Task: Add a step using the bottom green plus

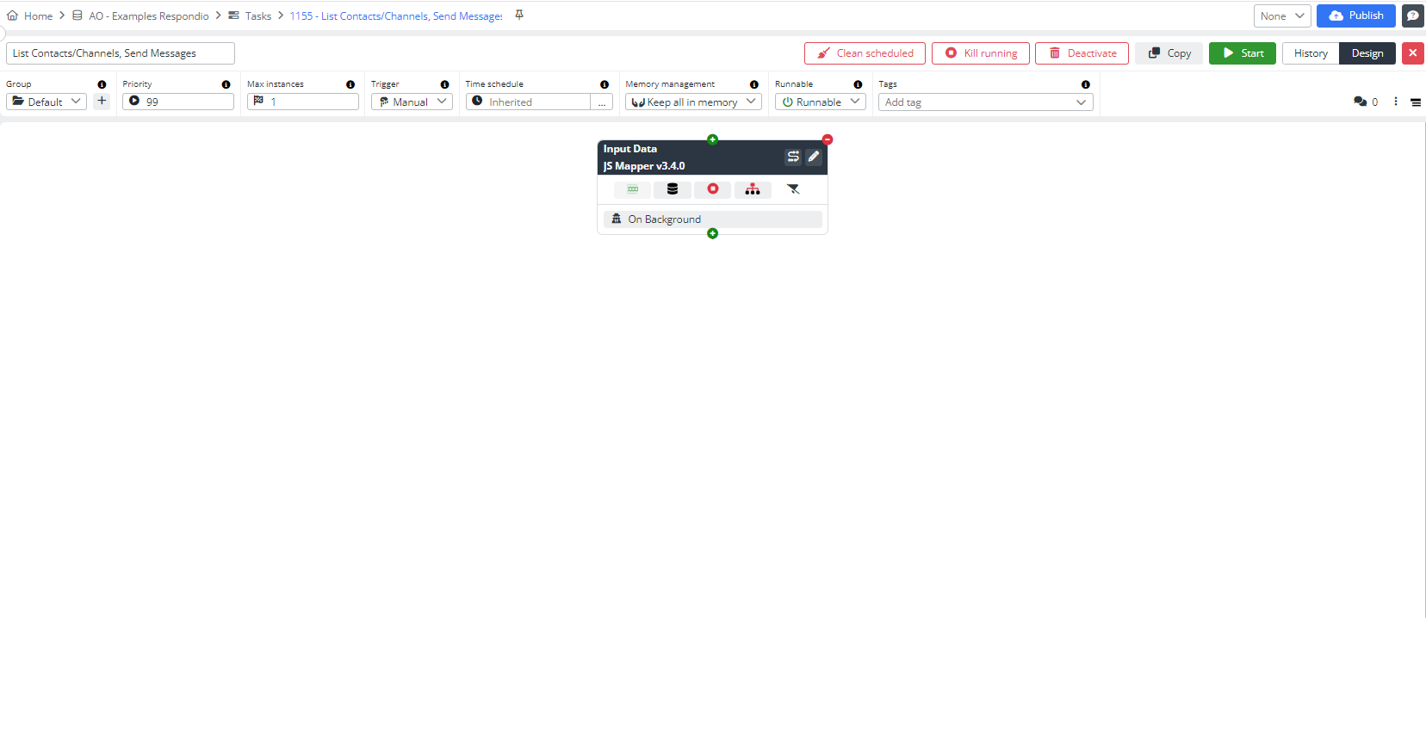Action: click(x=712, y=234)
